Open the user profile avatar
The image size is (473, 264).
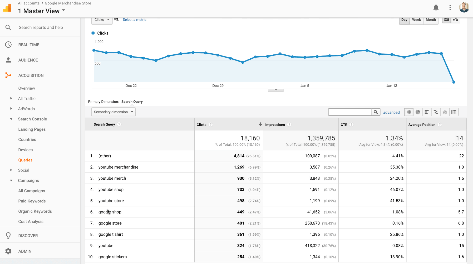pyautogui.click(x=464, y=8)
